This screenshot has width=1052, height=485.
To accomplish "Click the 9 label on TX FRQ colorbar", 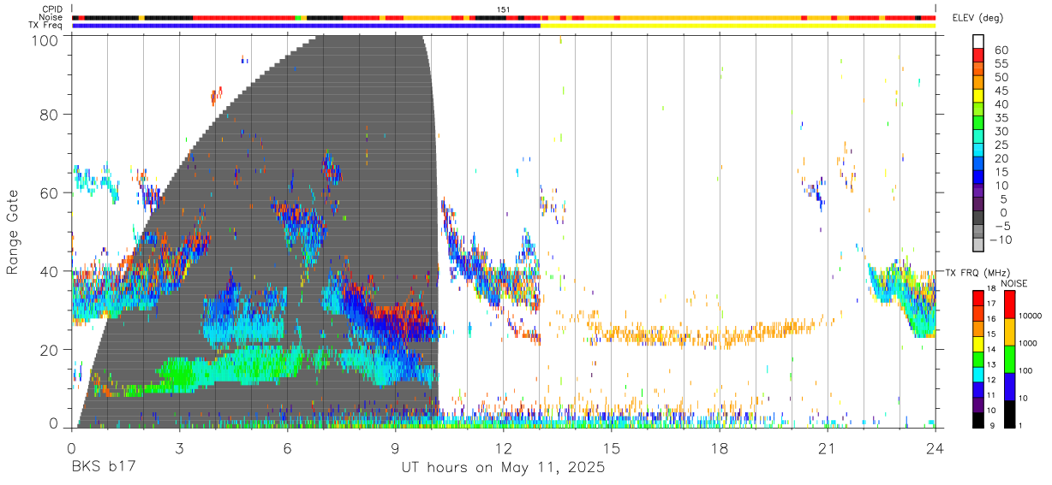I will point(993,425).
